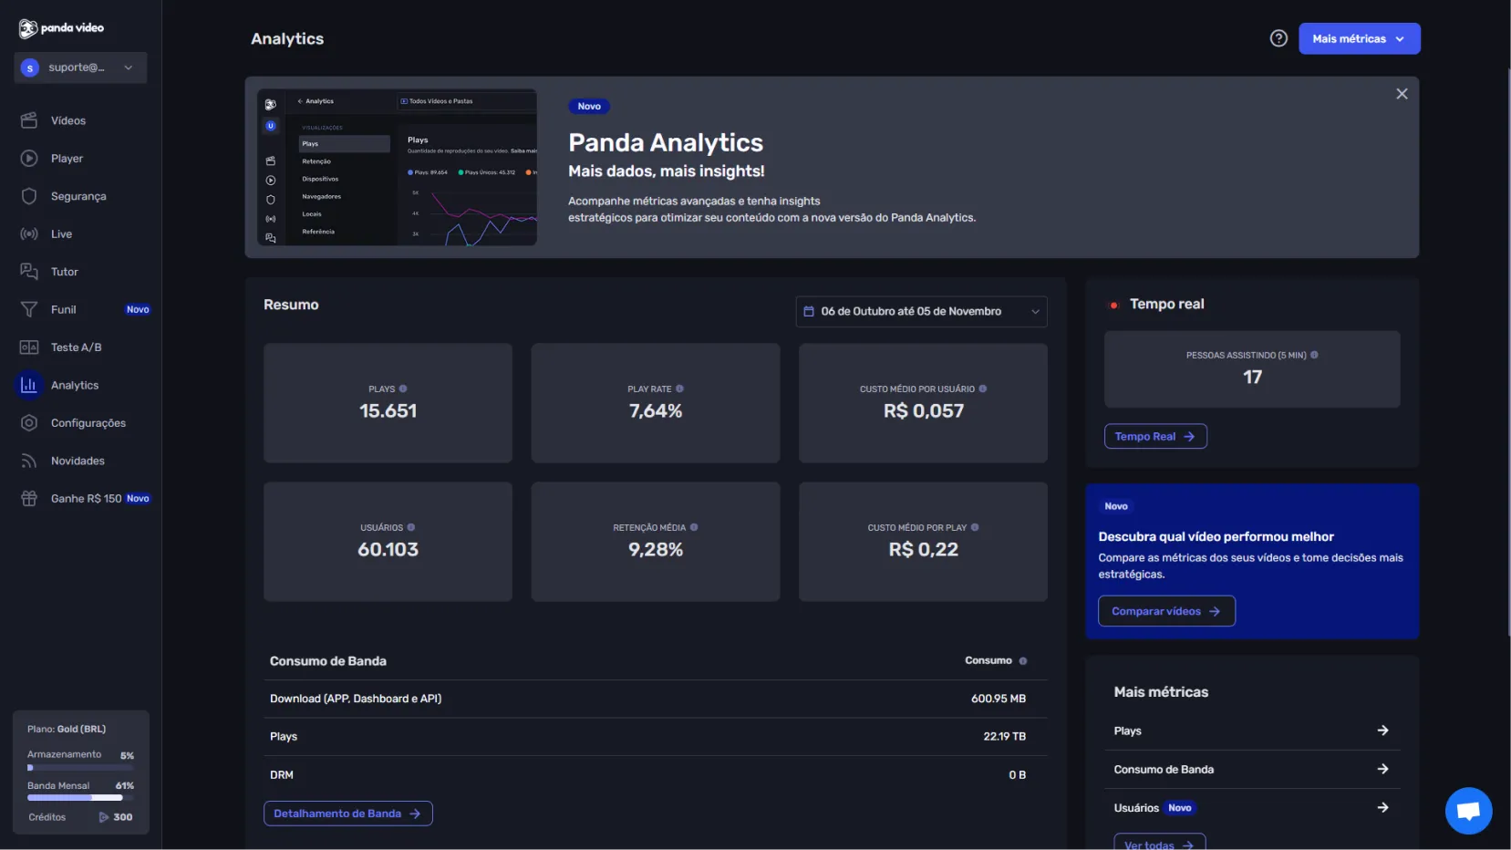The height and width of the screenshot is (850, 1511).
Task: Click the Download (APP, Dashboard e API) row
Action: coord(655,699)
